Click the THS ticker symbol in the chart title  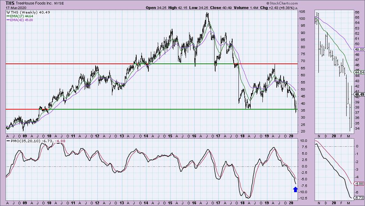point(10,3)
